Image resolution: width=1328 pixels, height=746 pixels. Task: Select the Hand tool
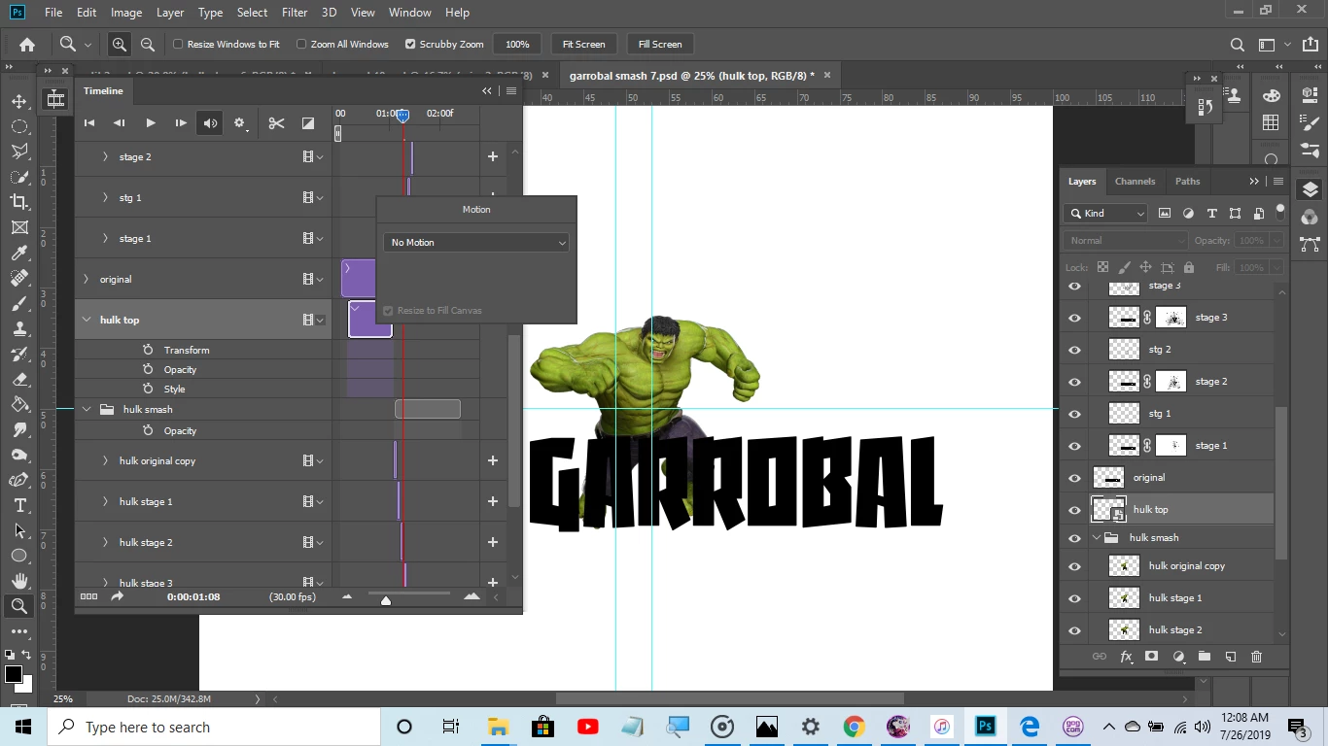(x=19, y=581)
